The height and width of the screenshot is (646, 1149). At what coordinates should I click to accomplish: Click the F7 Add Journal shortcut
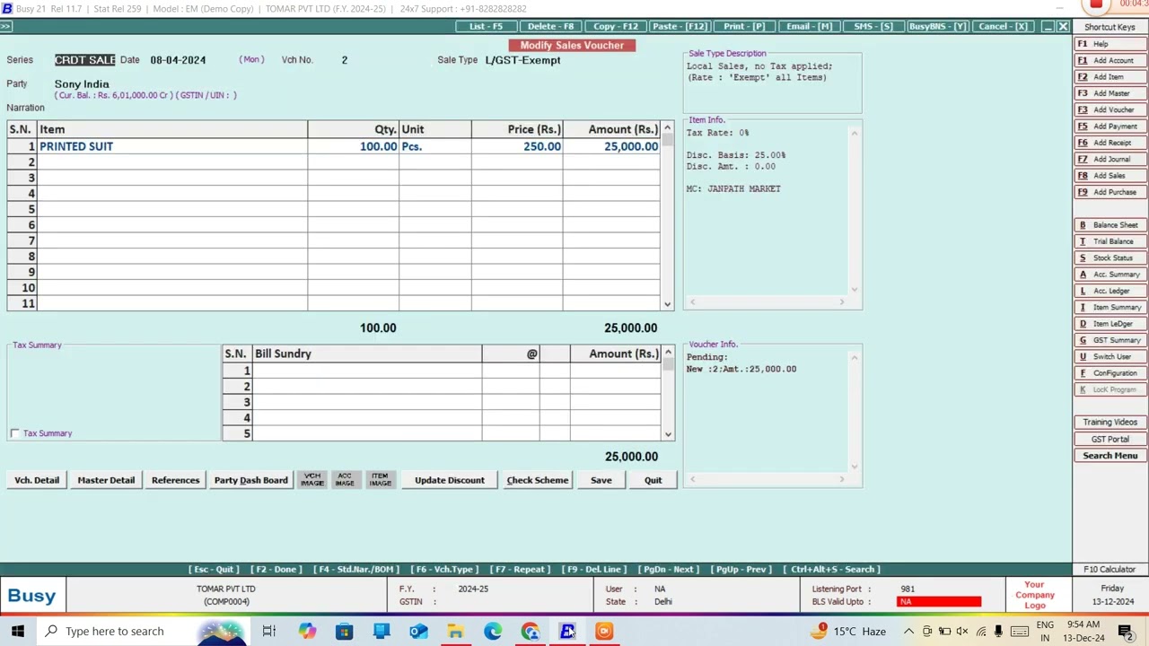[1110, 159]
